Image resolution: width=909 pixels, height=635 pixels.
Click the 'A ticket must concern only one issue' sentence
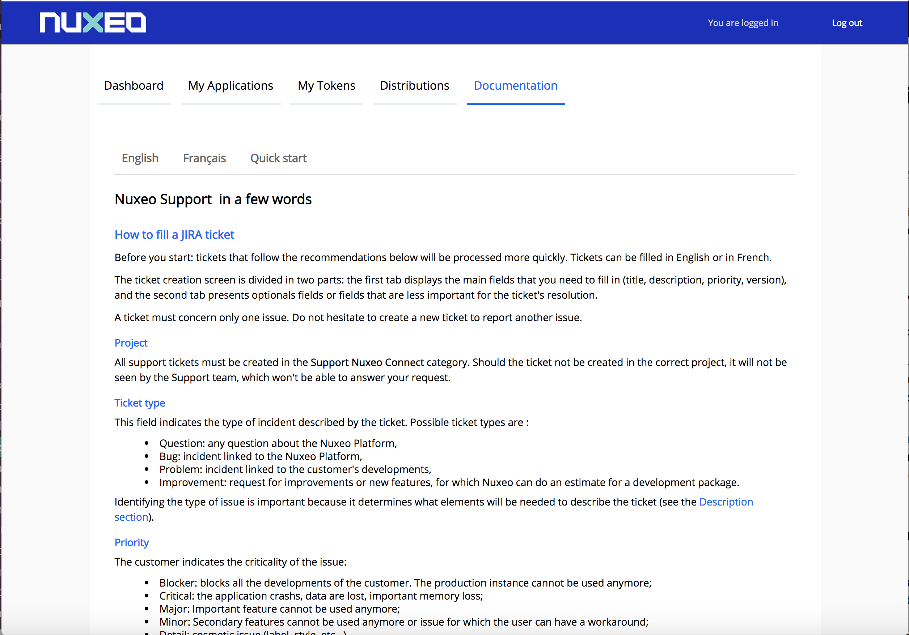click(x=348, y=318)
